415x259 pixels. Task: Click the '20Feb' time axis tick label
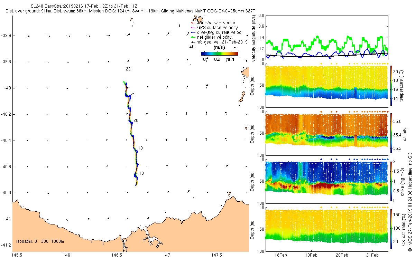click(342, 255)
